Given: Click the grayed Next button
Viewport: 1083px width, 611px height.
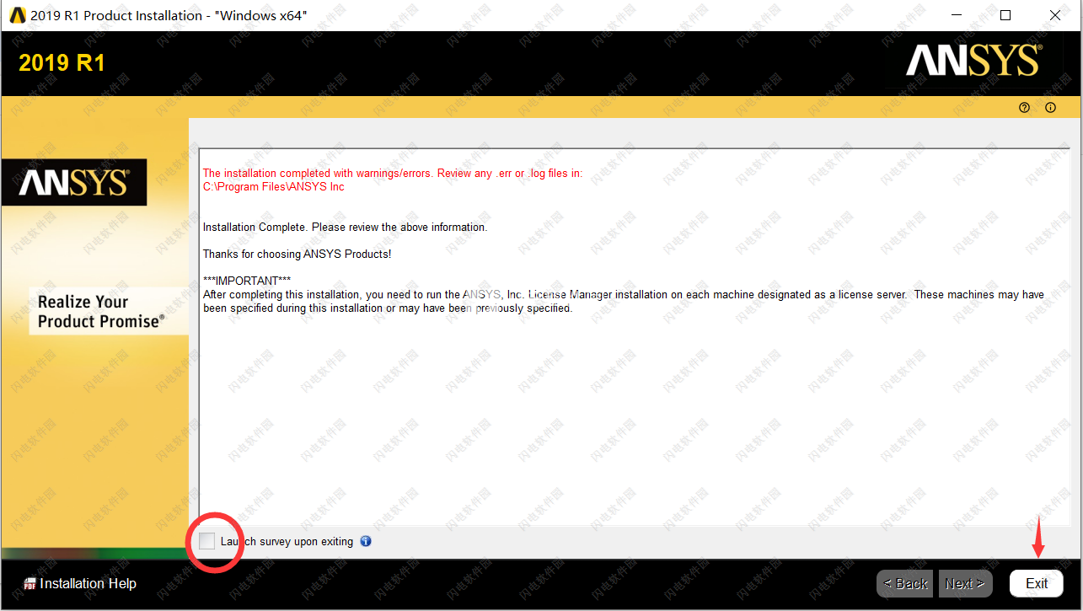Looking at the screenshot, I should [x=965, y=583].
